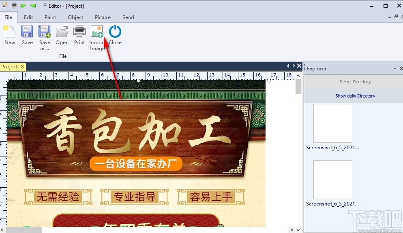Select the Save as... toolbar icon
Screen dimensions: 403x233
45,36
